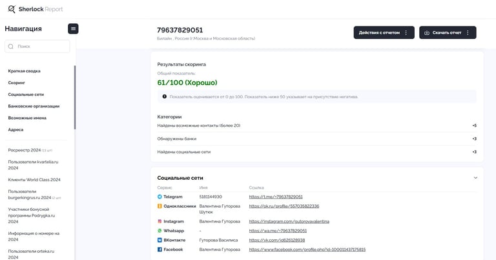The image size is (496, 260).
Task: Click the Instagram service icon
Action: 160,221
